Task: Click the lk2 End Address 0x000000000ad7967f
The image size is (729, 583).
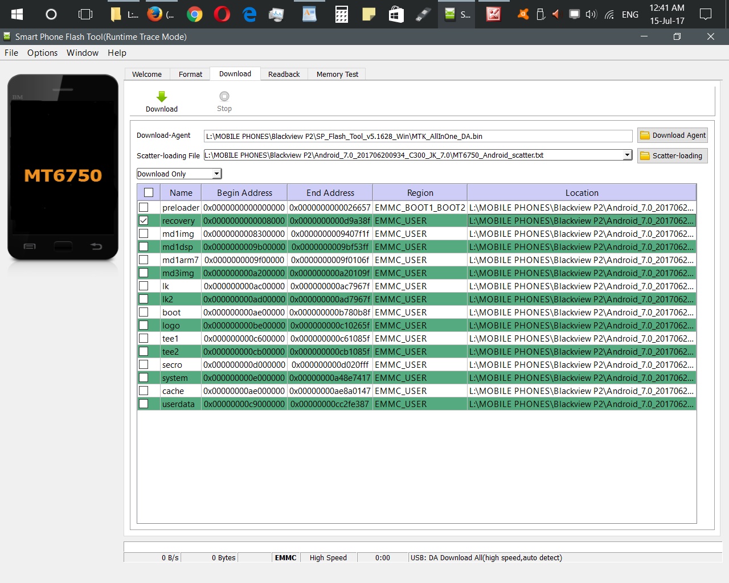Action: pyautogui.click(x=330, y=299)
